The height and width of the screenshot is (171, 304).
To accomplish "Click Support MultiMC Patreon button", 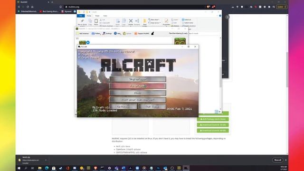I will pyautogui.click(x=142, y=33).
